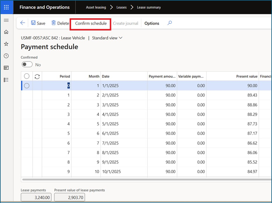Click the Save button
This screenshot has width=272, height=203.
38,23
